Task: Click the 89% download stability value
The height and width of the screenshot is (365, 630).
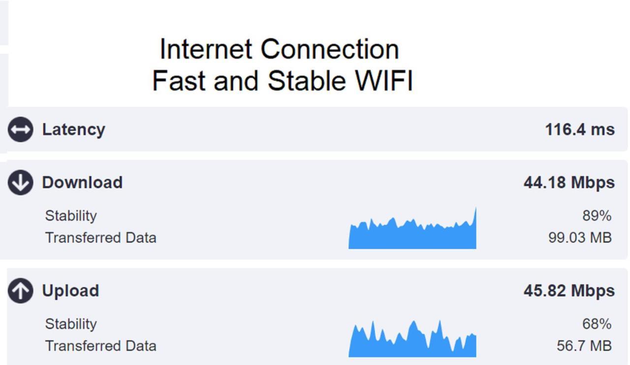Action: [x=597, y=216]
